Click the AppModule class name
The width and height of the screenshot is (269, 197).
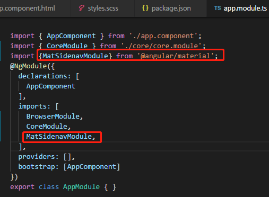[81, 187]
